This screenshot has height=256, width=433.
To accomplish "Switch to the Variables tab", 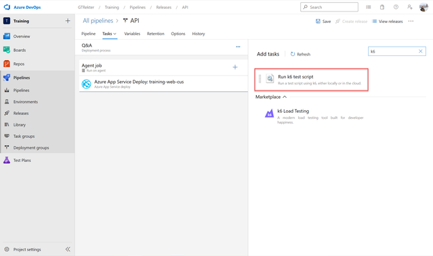I will (132, 34).
